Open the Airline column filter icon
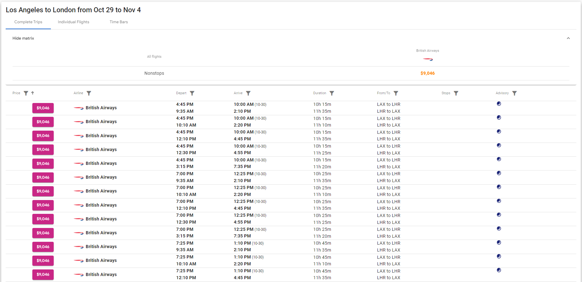The height and width of the screenshot is (282, 582). pos(89,93)
